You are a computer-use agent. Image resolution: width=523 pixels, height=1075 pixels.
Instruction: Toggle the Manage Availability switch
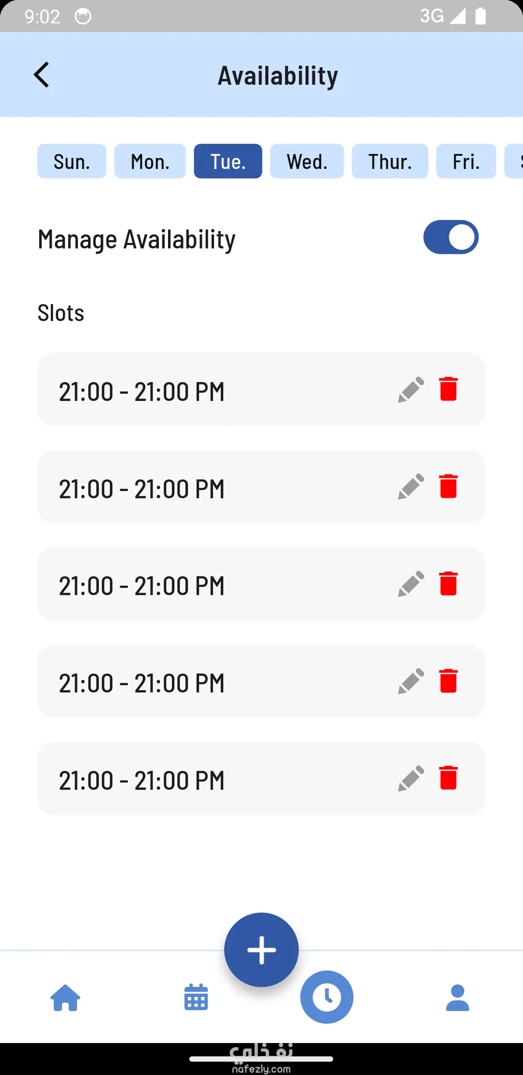click(451, 237)
